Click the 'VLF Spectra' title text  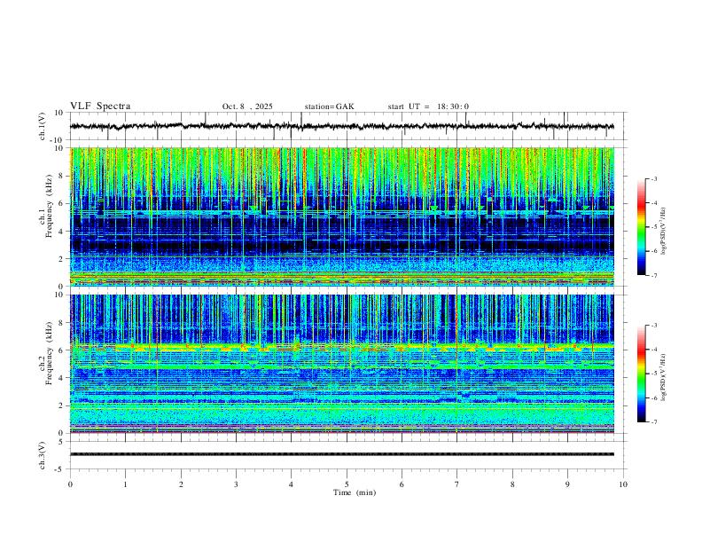tap(100, 106)
